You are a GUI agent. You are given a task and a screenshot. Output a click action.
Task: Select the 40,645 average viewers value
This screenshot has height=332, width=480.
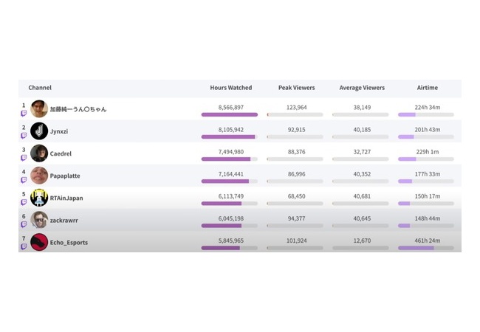pos(362,218)
